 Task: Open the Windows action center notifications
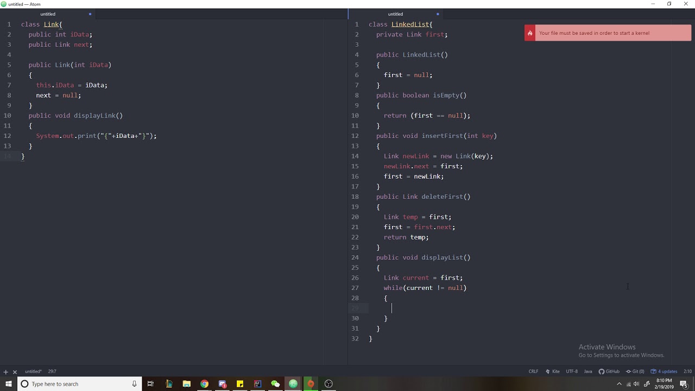click(x=684, y=384)
